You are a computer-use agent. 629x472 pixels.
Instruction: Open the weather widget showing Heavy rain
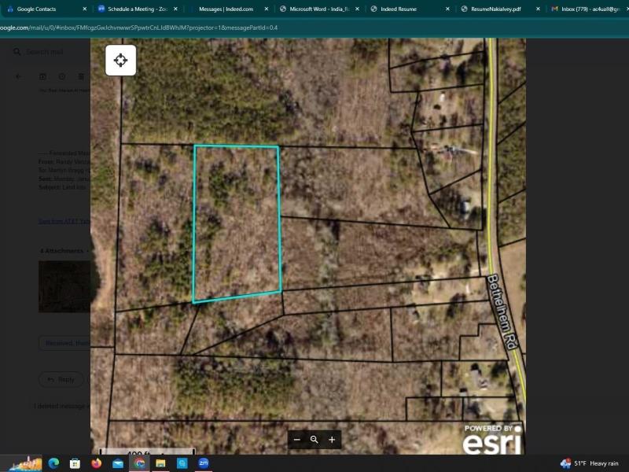click(x=590, y=463)
